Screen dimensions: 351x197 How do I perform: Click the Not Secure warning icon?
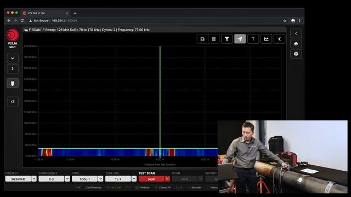[x=31, y=21]
